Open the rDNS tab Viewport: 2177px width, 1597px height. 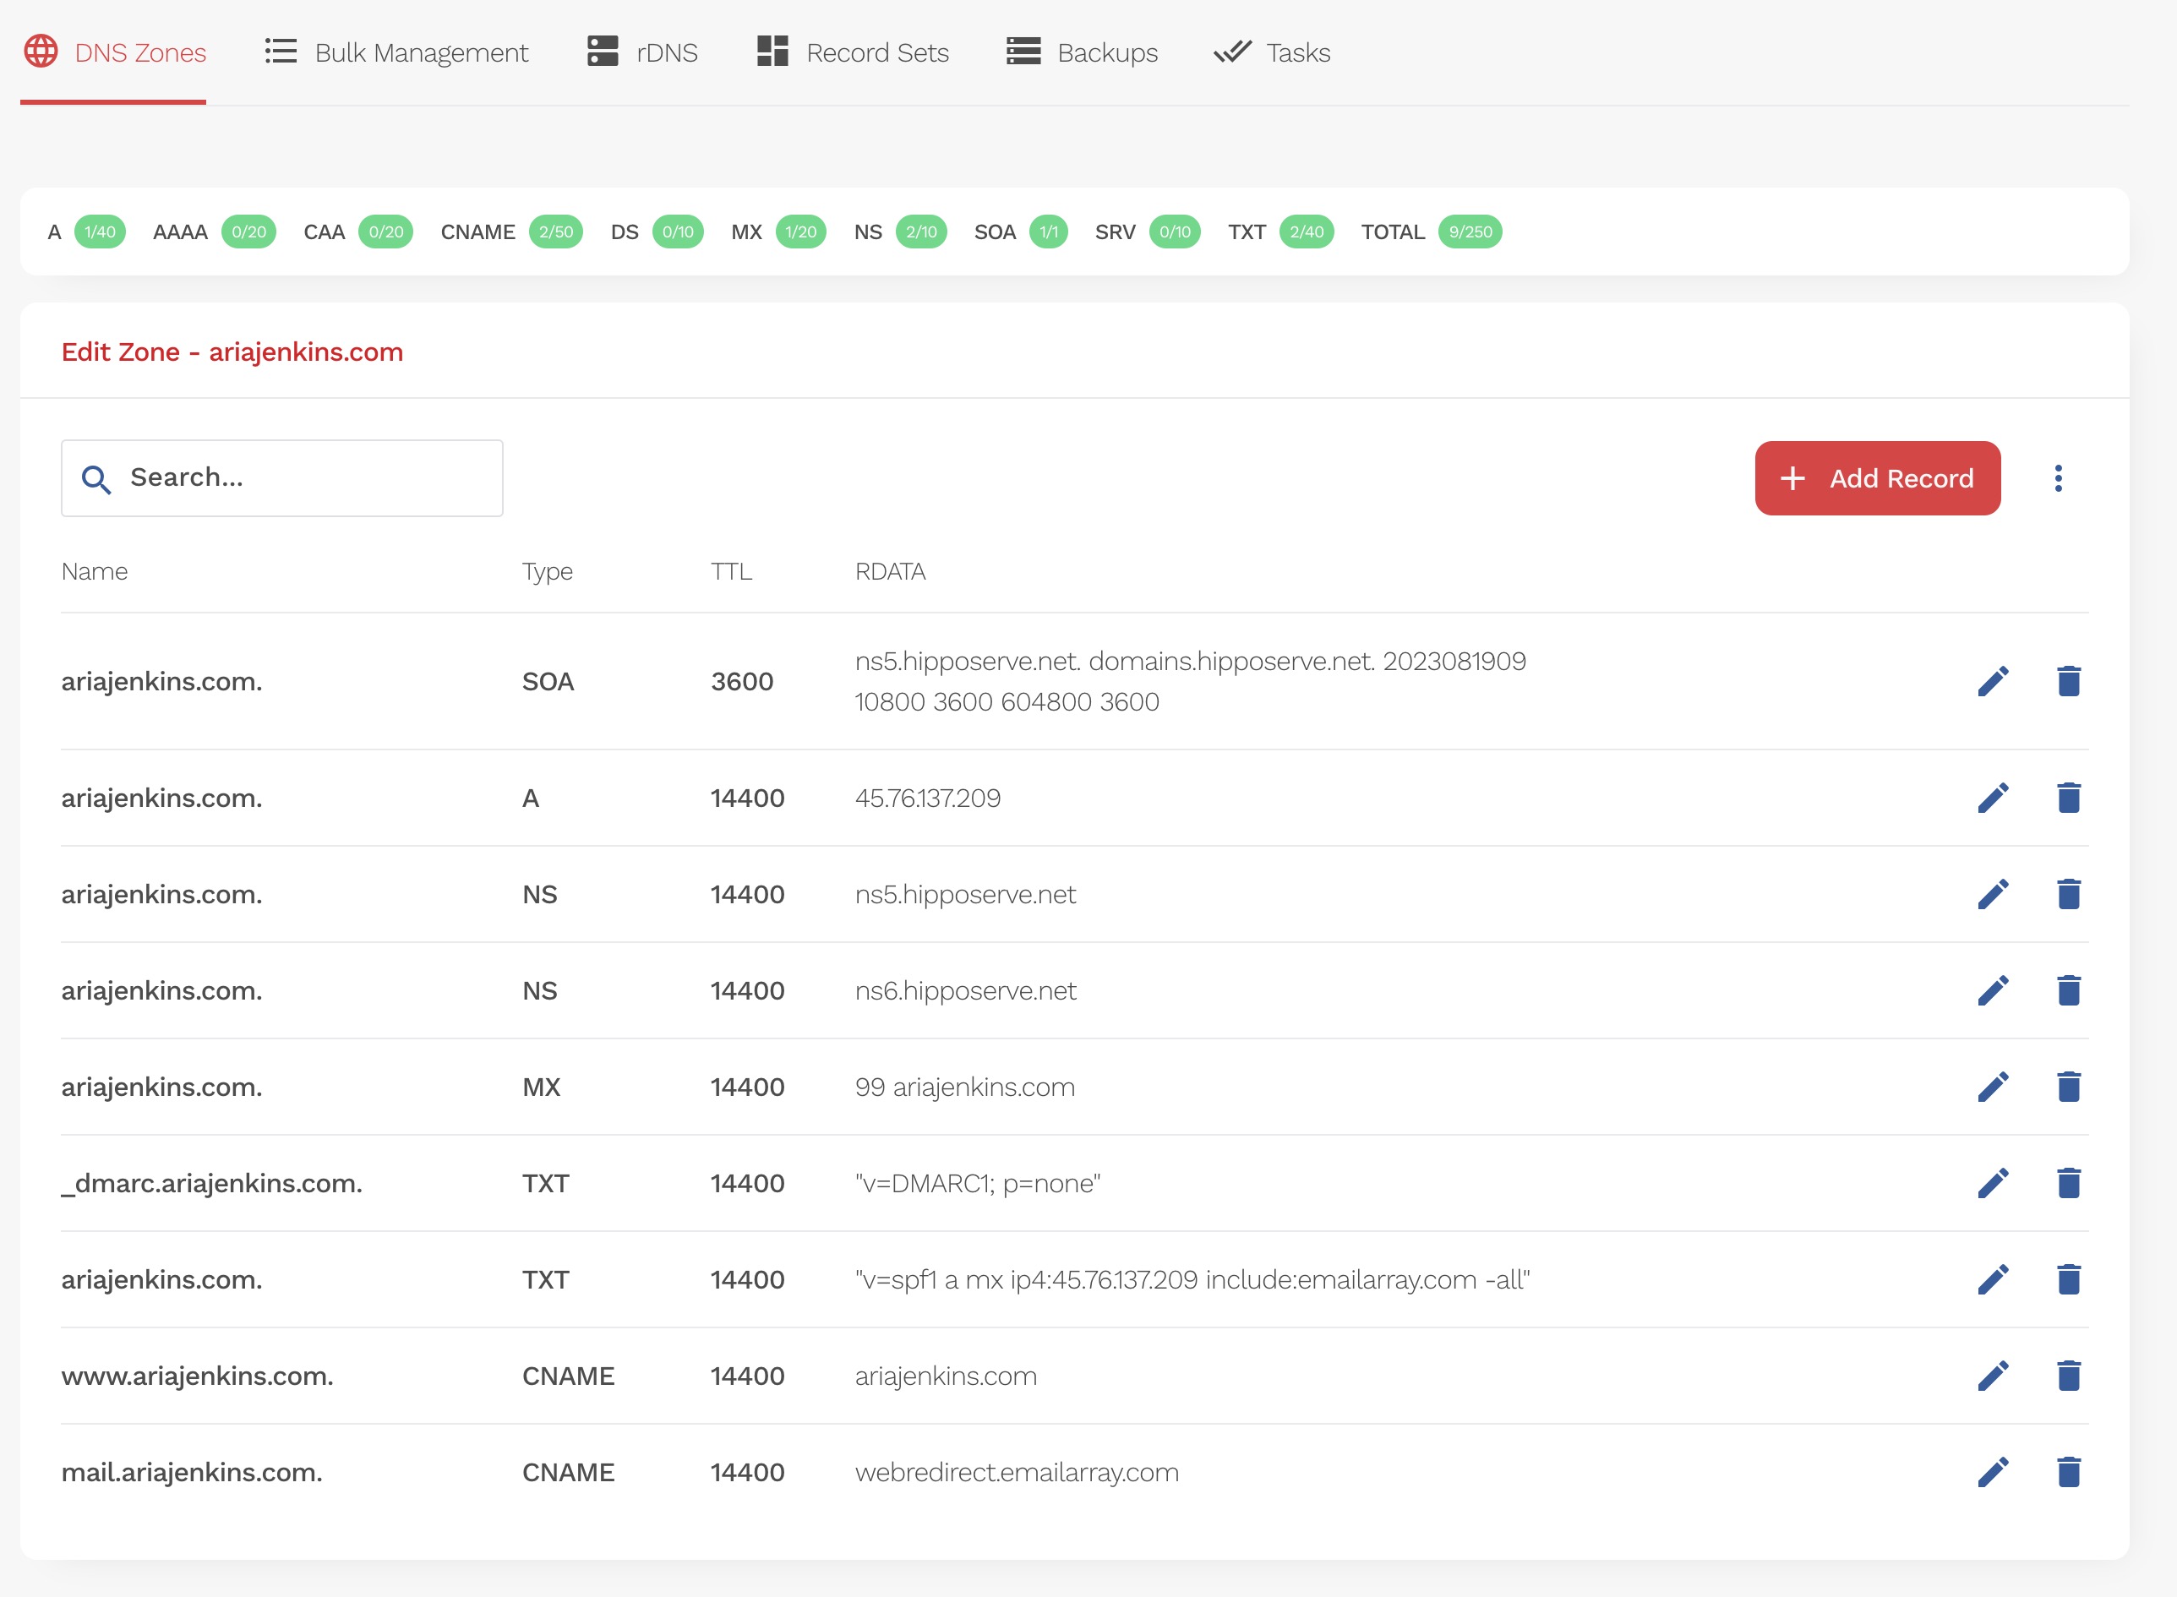[643, 52]
